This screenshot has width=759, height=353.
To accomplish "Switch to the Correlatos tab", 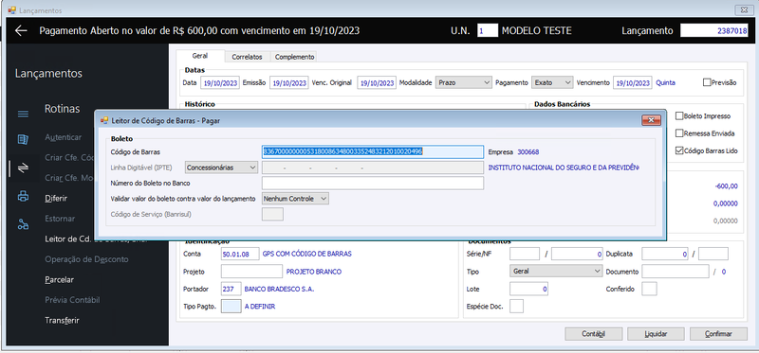I will [247, 57].
